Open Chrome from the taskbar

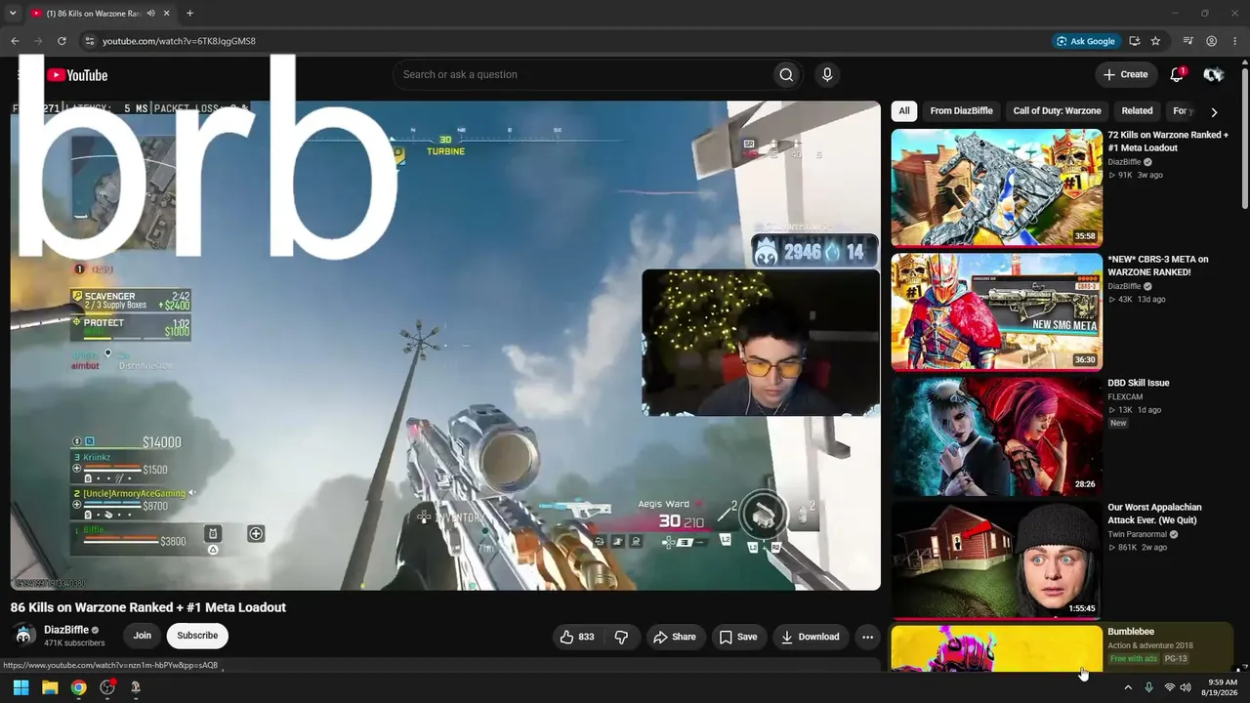click(x=78, y=687)
